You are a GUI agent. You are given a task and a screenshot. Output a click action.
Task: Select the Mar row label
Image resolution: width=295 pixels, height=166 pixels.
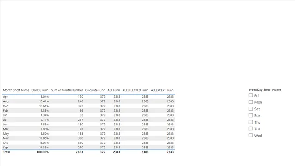(6, 129)
